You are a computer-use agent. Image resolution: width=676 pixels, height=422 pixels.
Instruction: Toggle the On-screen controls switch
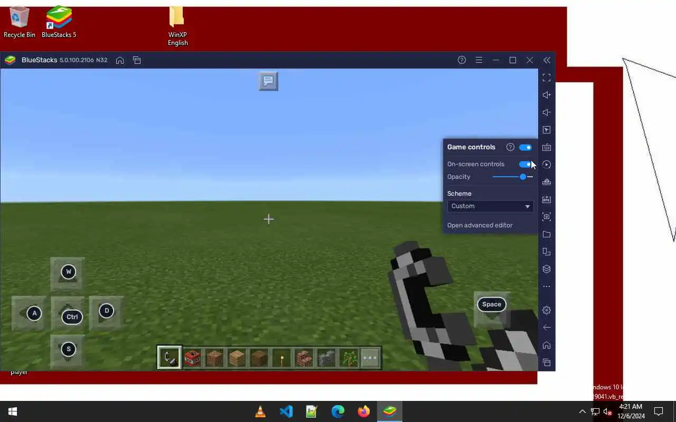[525, 164]
